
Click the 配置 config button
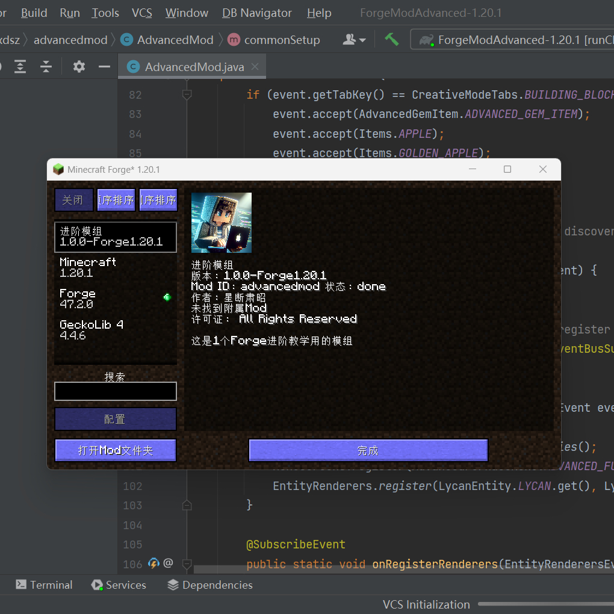pyautogui.click(x=116, y=419)
